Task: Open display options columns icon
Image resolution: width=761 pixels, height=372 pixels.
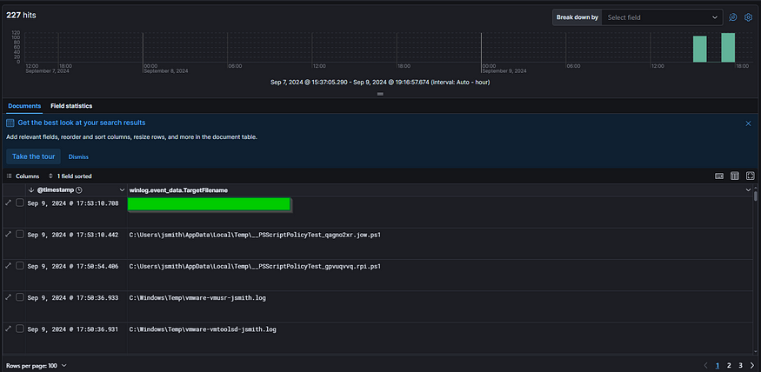Action: [x=735, y=176]
